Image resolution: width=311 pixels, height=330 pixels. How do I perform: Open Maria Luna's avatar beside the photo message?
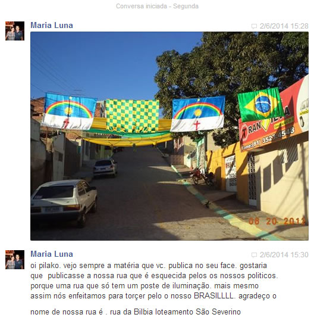coord(15,31)
